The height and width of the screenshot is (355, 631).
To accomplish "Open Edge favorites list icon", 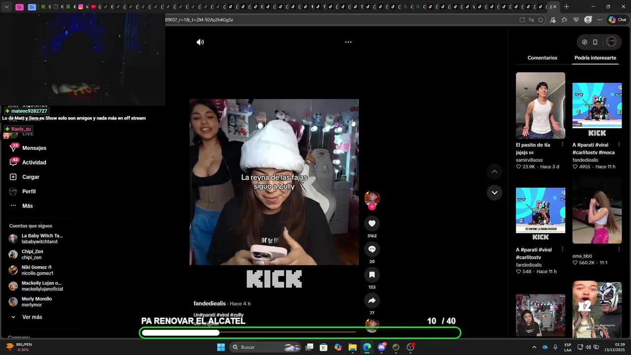I will pos(564,20).
